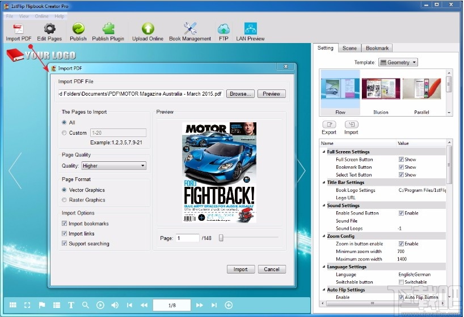Choose Vector Graphics page format
This screenshot has width=464, height=317.
pos(64,190)
